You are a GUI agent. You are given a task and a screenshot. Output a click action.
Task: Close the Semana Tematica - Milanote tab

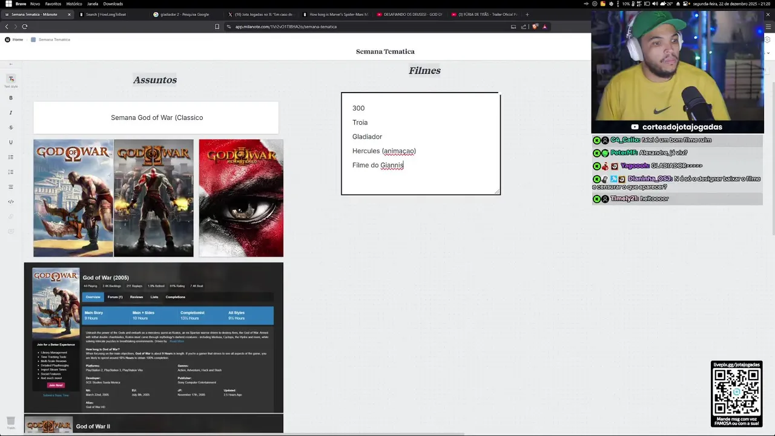point(69,15)
